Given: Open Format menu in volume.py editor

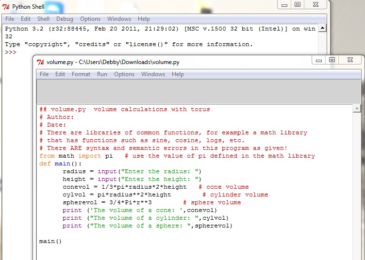Looking at the screenshot, I should (x=81, y=74).
